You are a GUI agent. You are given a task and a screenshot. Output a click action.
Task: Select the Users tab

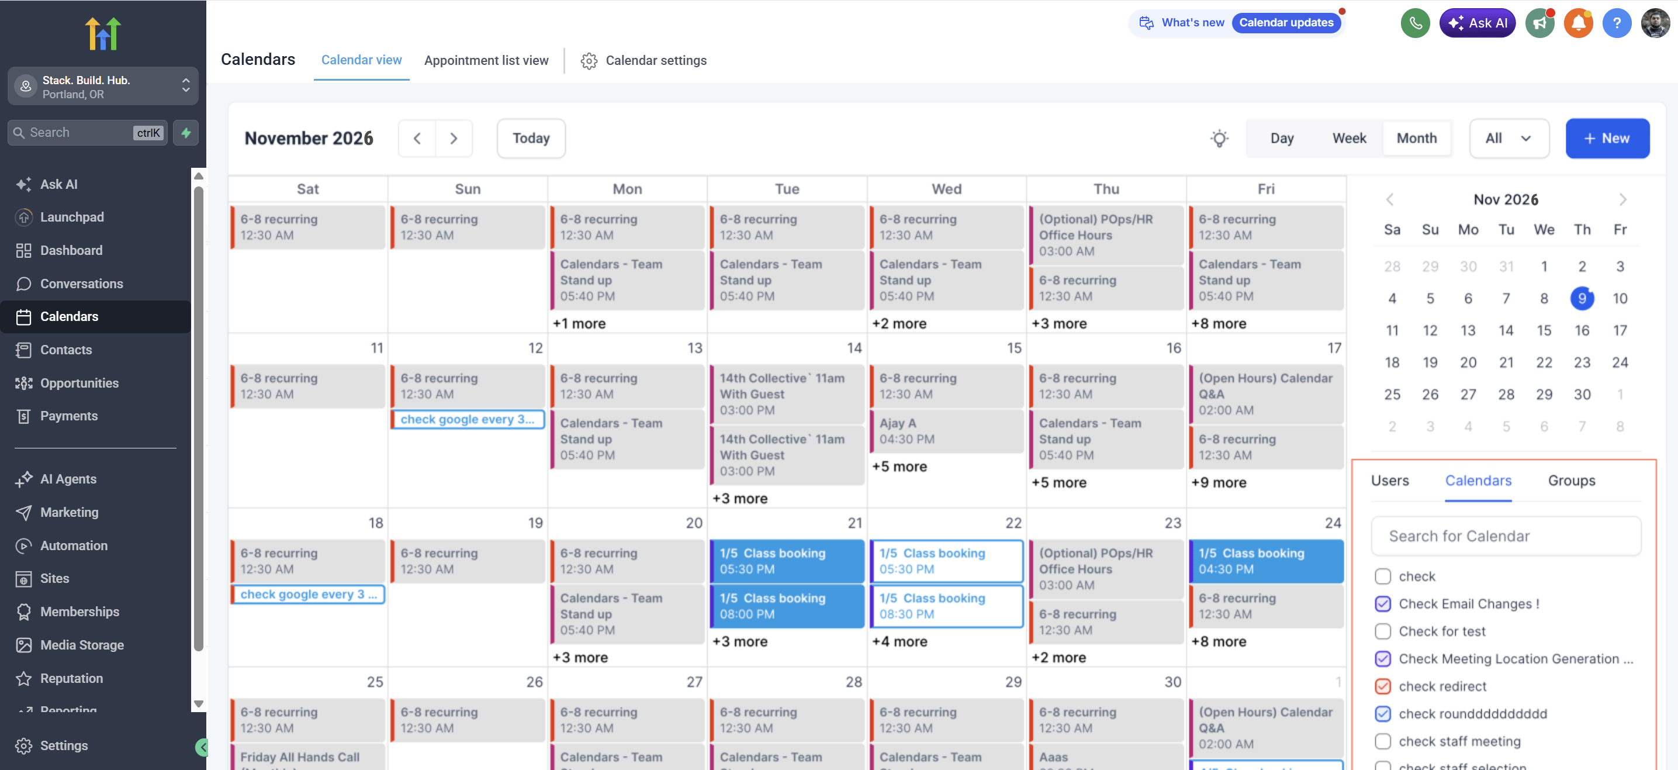1389,481
